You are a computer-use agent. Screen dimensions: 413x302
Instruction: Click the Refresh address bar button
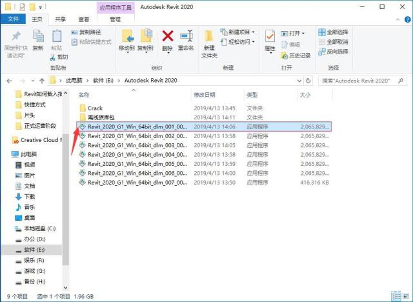[x=308, y=81]
